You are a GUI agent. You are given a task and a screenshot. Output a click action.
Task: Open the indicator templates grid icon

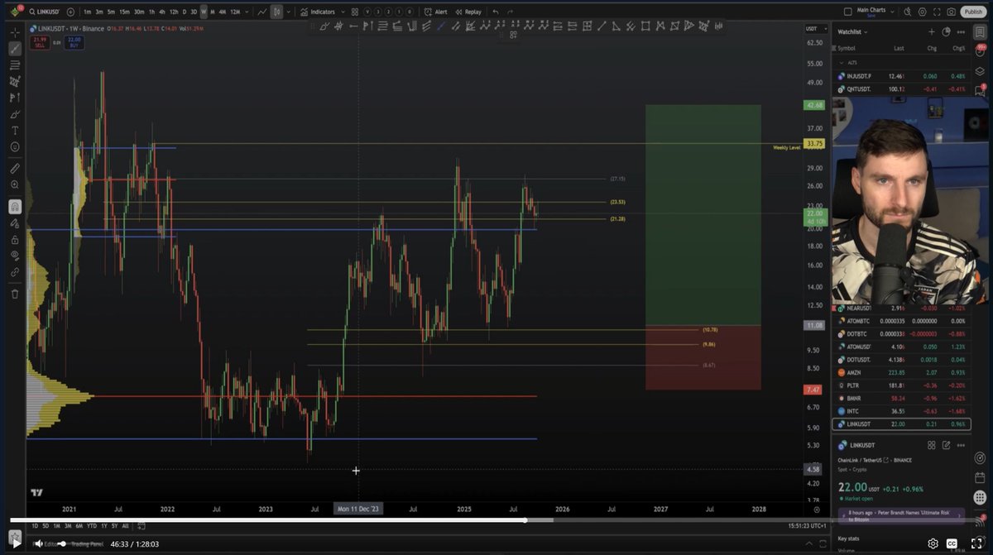(355, 12)
